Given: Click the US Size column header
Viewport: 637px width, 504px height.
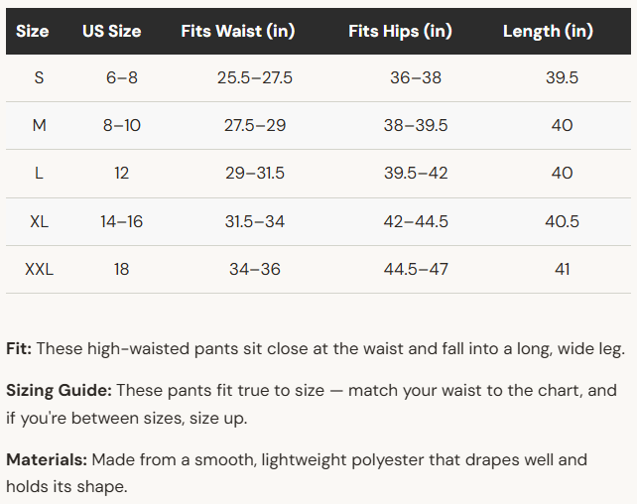Looking at the screenshot, I should (112, 32).
